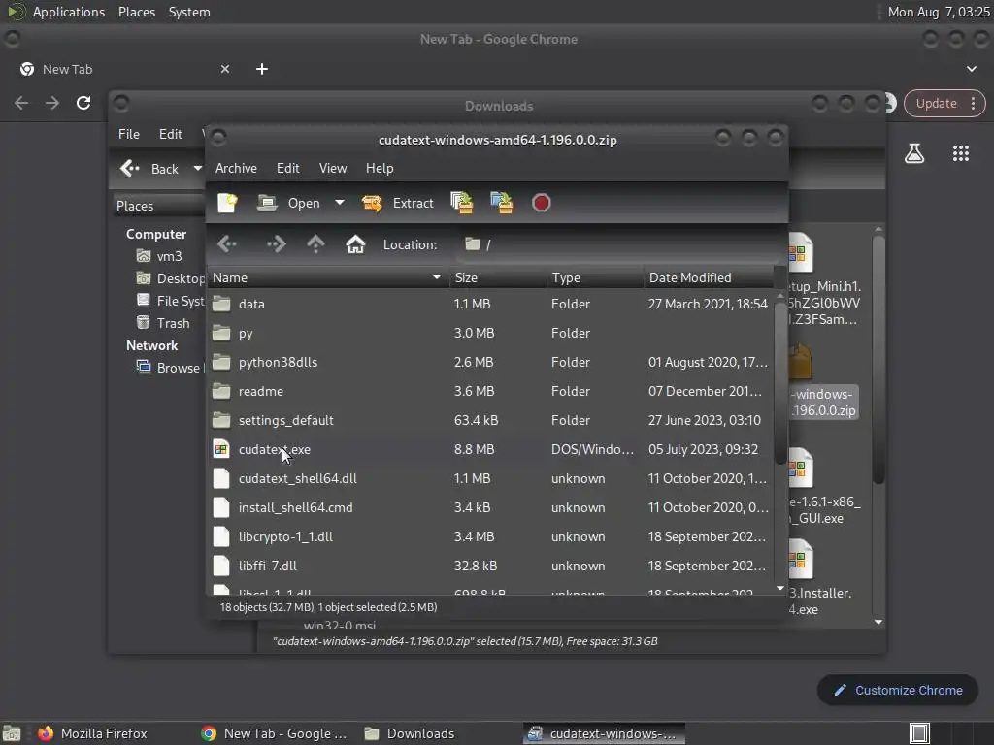This screenshot has width=994, height=745.
Task: Click Customize Chrome button
Action: pyautogui.click(x=898, y=690)
